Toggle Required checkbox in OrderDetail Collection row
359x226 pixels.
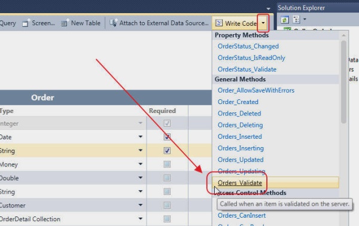pyautogui.click(x=167, y=219)
